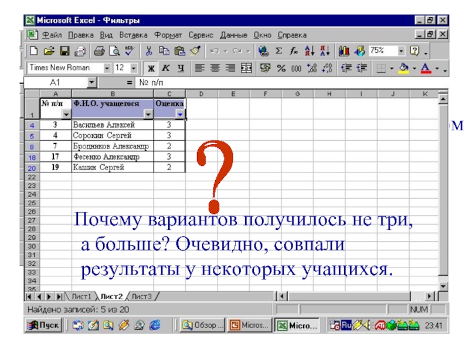469x352 pixels.
Task: Toggle italic К formatting
Action: pos(166,68)
